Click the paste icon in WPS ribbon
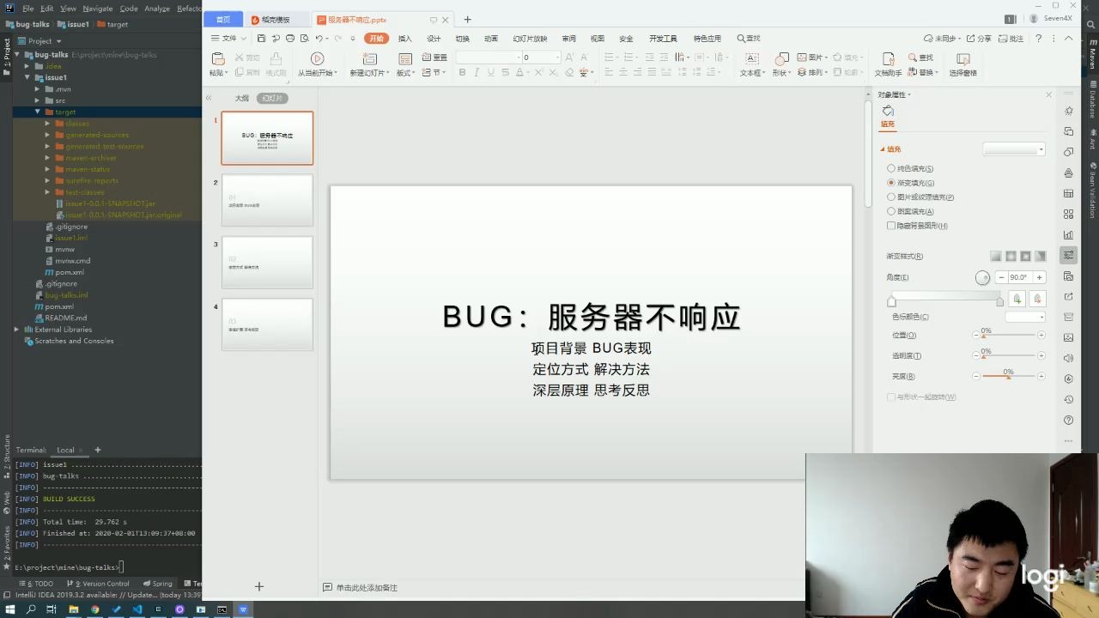Screen dimensions: 1099x618 [218, 58]
